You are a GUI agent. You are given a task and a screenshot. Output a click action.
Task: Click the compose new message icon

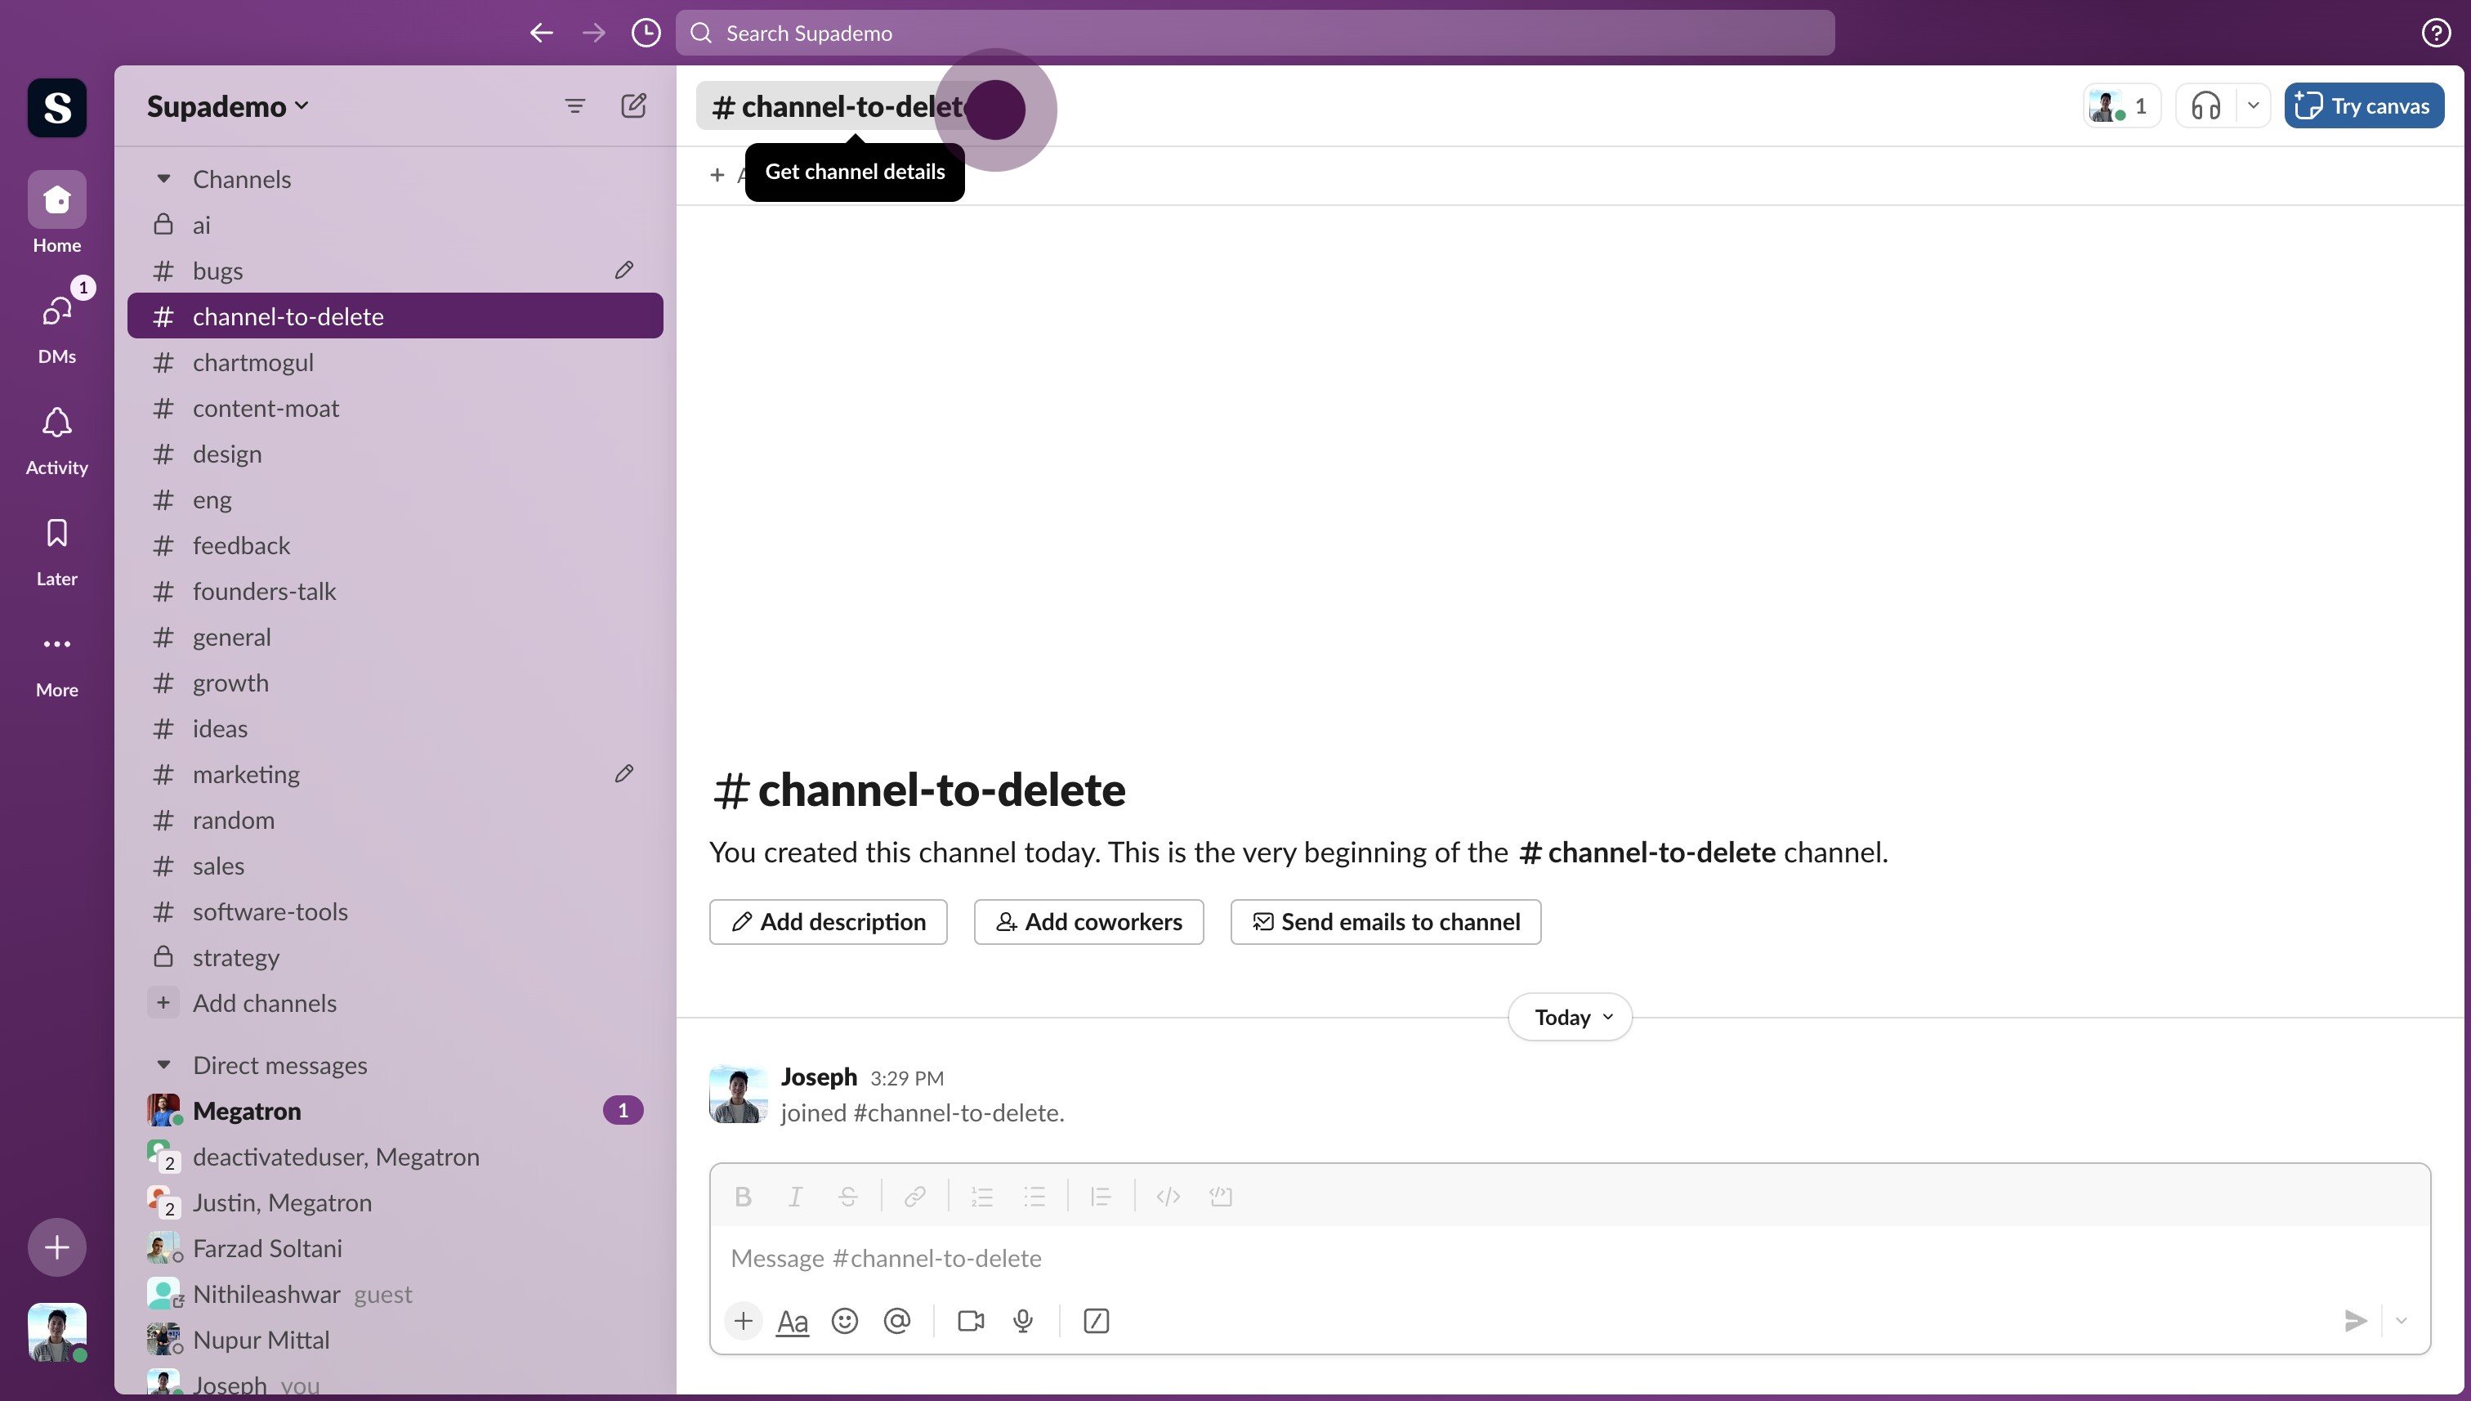point(633,105)
